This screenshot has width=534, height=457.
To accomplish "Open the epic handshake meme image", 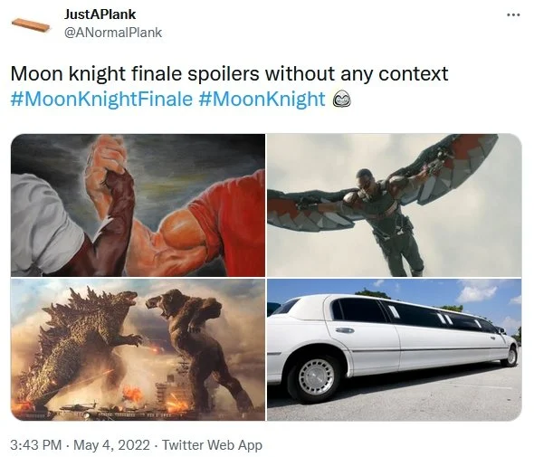I will coord(138,205).
